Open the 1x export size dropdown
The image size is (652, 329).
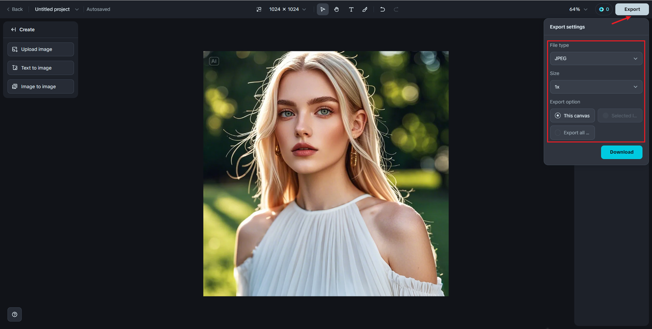coord(596,87)
